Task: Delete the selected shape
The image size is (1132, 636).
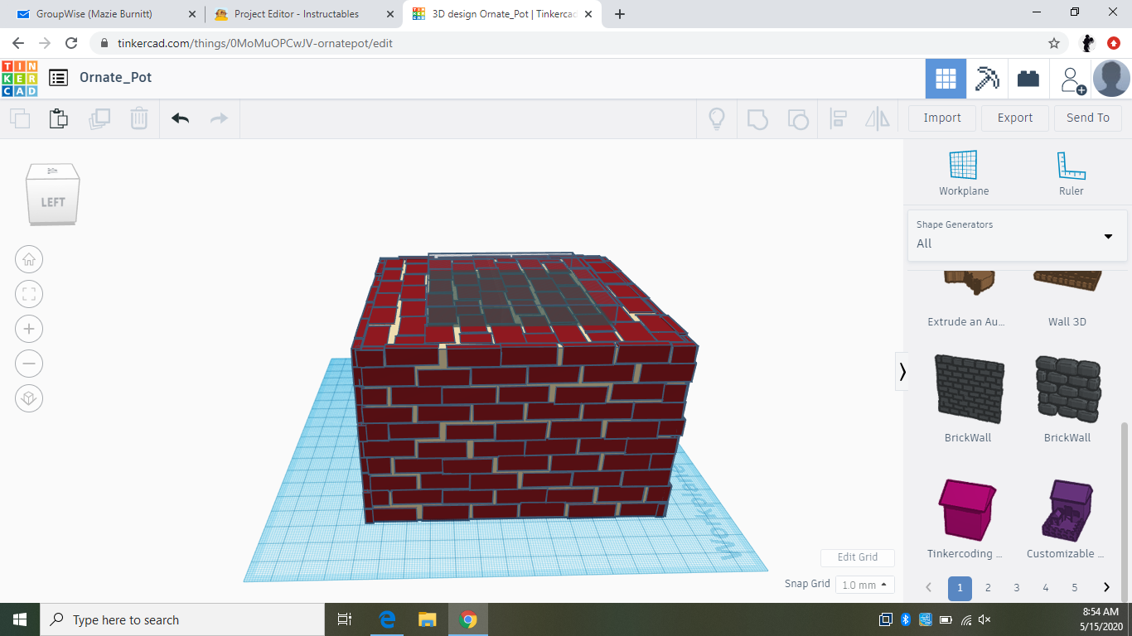Action: pyautogui.click(x=138, y=118)
